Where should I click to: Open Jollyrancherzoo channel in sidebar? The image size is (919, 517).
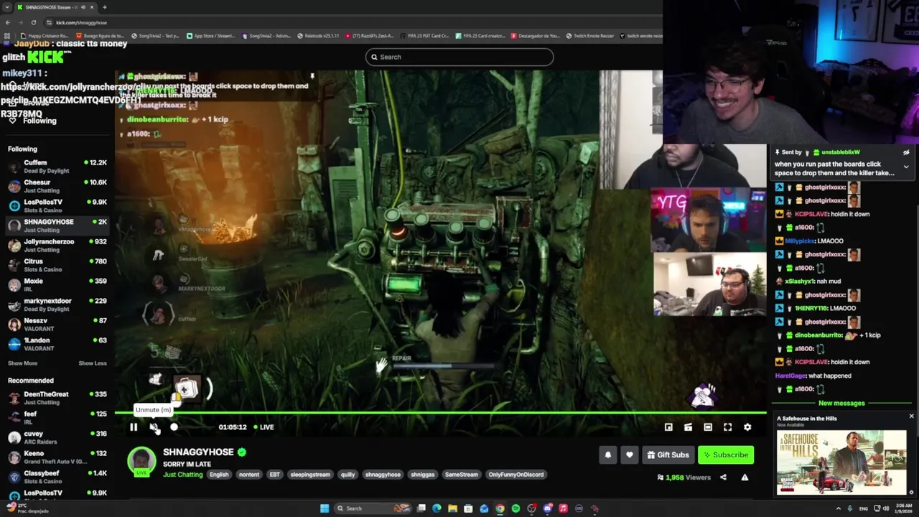(57, 246)
